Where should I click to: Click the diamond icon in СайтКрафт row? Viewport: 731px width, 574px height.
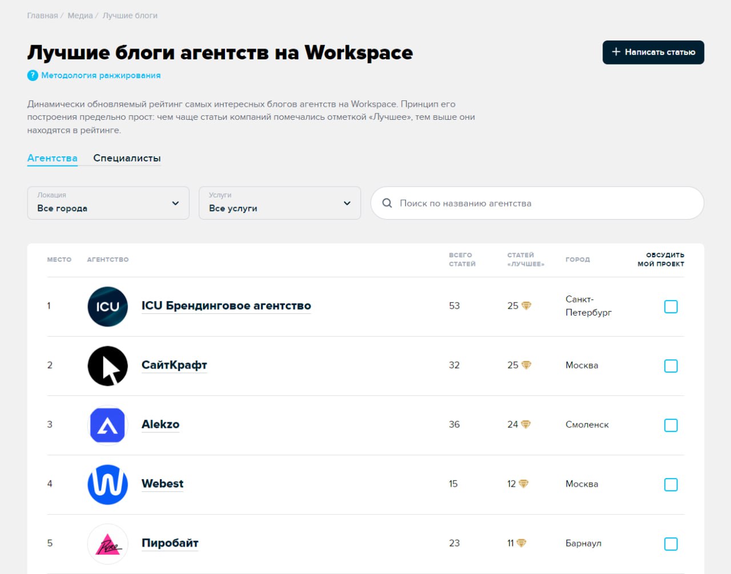pyautogui.click(x=527, y=365)
